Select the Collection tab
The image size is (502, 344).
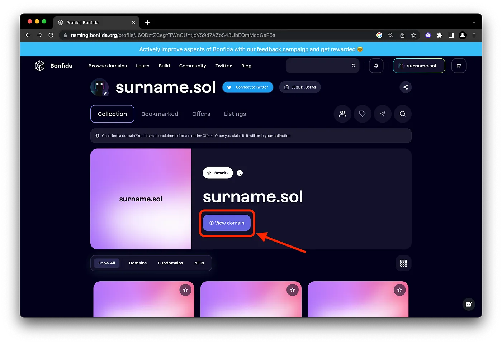112,114
